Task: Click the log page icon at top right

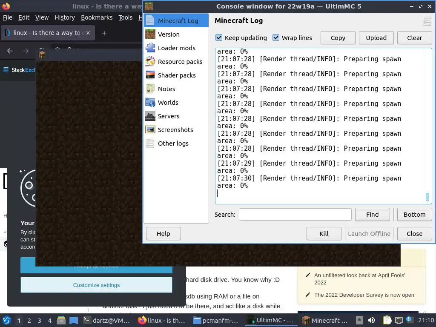Action: [427, 21]
